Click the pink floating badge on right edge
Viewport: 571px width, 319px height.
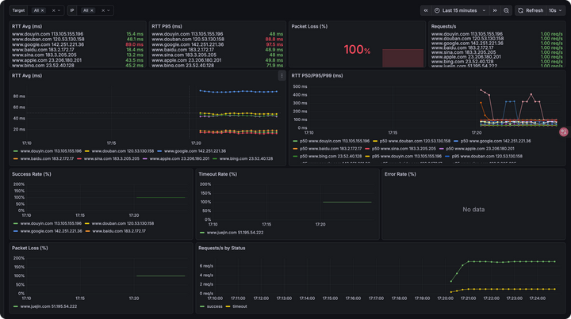564,133
